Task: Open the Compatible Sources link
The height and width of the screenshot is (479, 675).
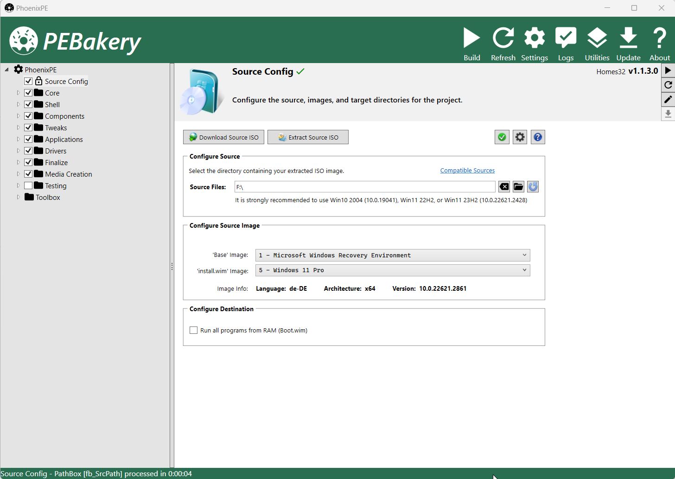Action: click(467, 171)
